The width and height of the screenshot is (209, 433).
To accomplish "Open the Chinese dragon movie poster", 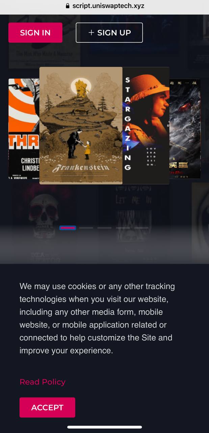I will tap(185, 129).
